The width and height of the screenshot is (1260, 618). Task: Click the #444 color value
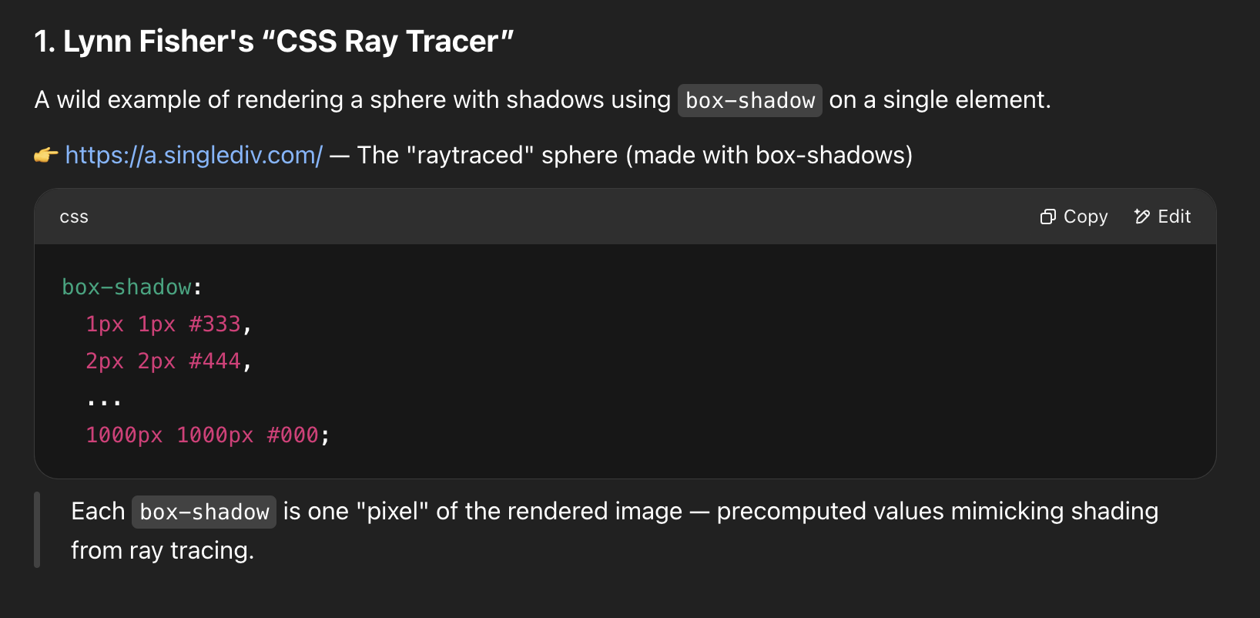[215, 361]
